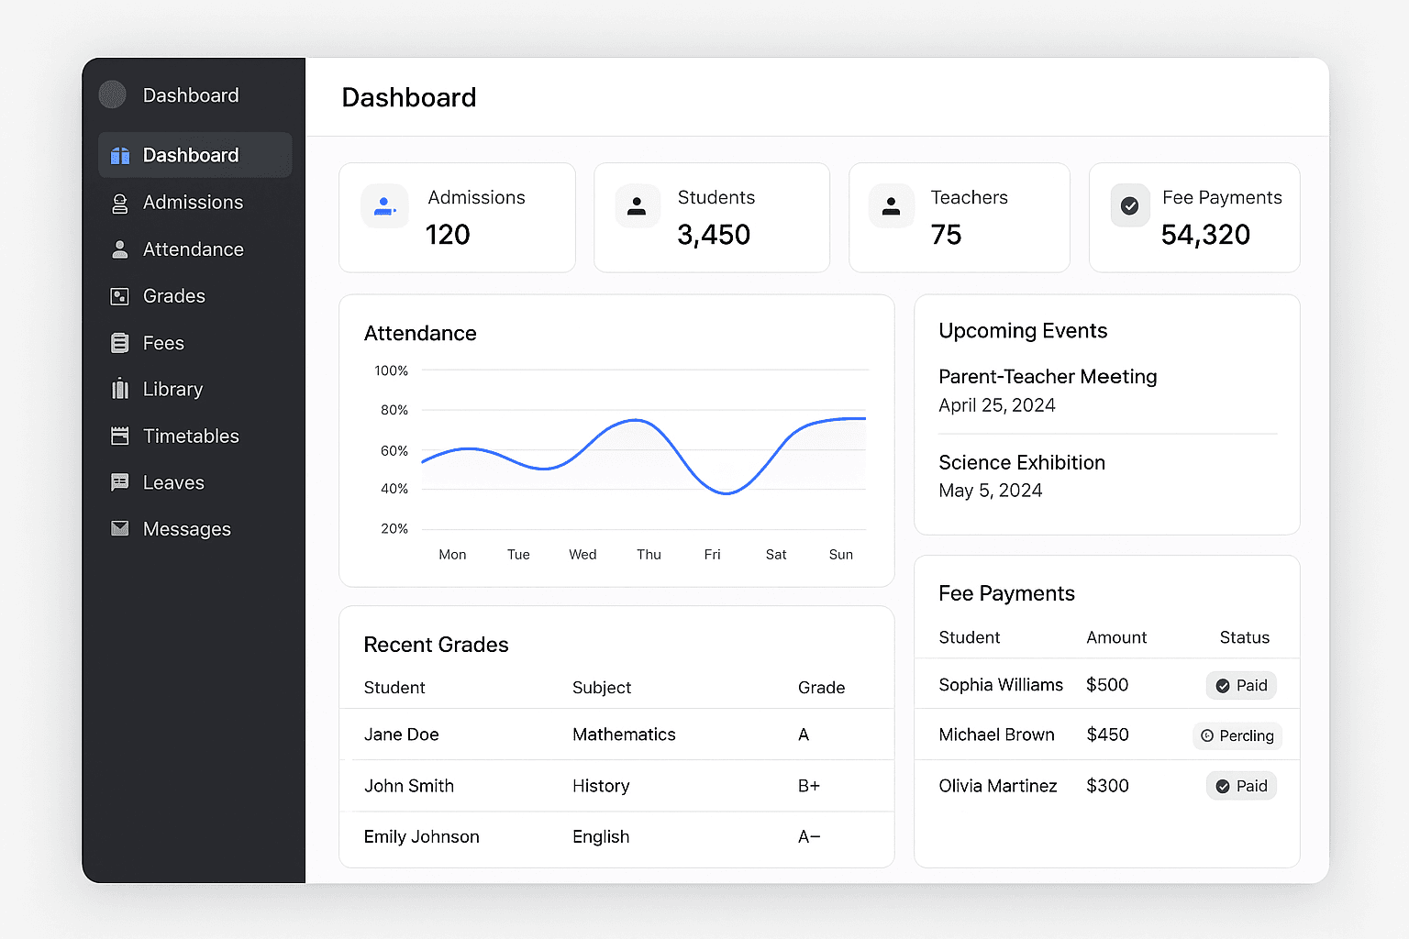Open Library using its book icon
Screen dimensions: 1409x939
click(x=120, y=389)
